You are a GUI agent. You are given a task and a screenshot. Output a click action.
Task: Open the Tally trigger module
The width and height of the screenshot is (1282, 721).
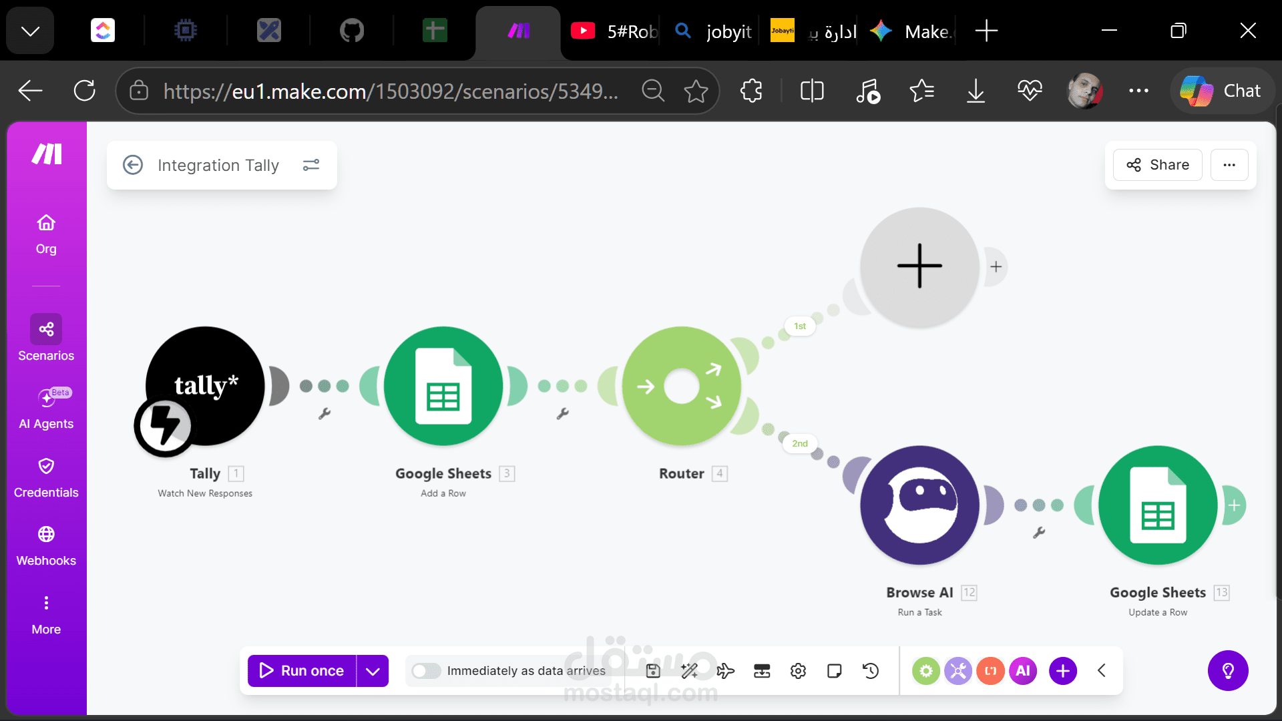coord(205,386)
